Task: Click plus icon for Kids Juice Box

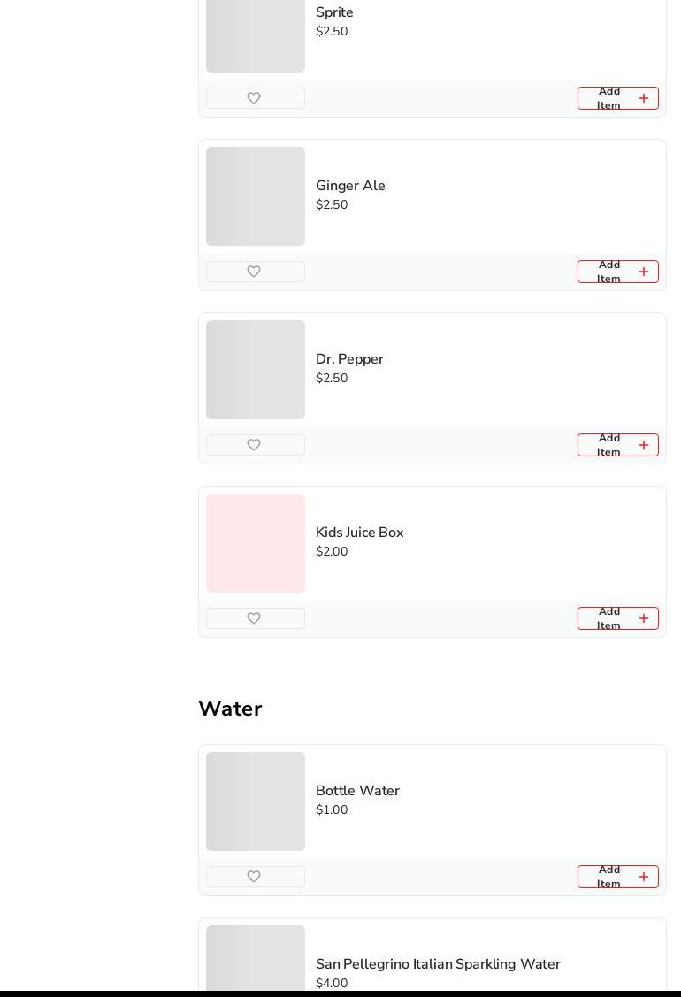Action: coord(644,618)
